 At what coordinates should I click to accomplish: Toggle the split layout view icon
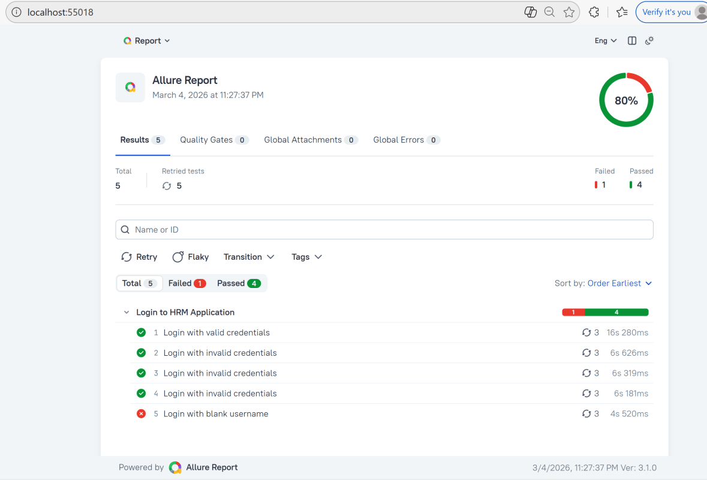632,41
